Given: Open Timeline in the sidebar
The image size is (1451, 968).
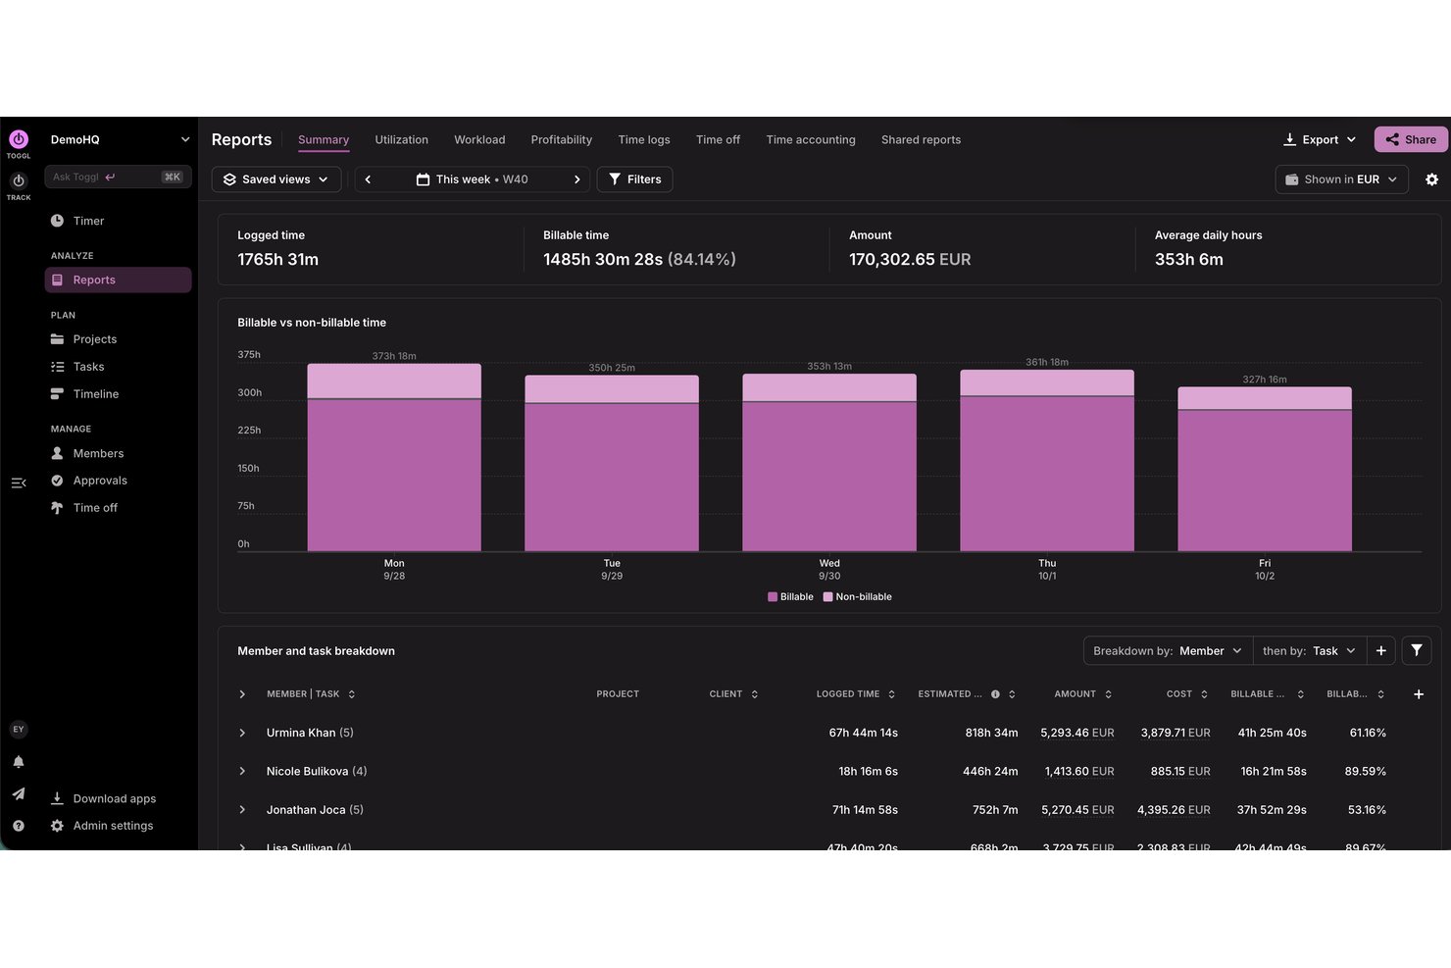Looking at the screenshot, I should tap(118, 394).
